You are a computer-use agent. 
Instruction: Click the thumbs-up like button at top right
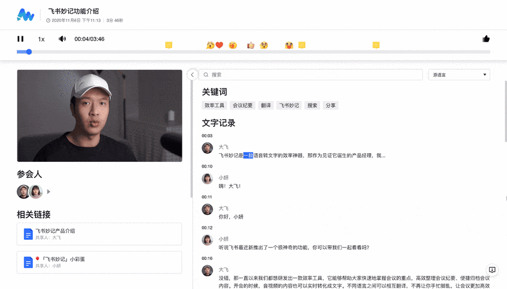[x=486, y=39]
